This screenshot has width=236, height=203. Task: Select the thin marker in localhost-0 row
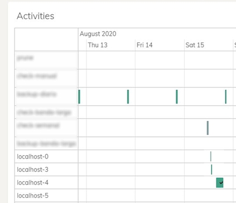[x=211, y=156]
